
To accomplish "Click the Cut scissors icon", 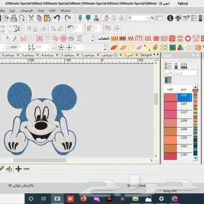I will tap(31, 18).
